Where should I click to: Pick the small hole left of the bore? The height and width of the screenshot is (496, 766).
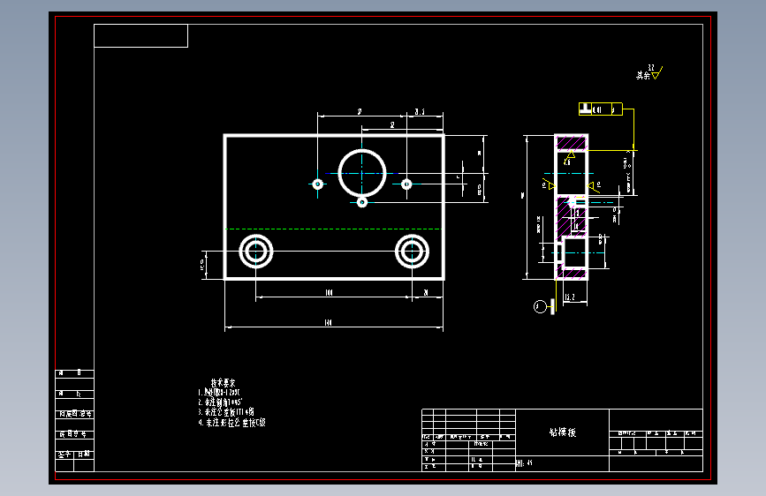[318, 184]
